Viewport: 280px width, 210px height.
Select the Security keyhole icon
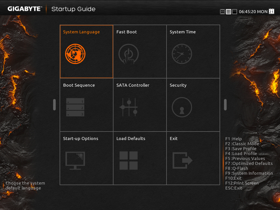click(x=182, y=107)
